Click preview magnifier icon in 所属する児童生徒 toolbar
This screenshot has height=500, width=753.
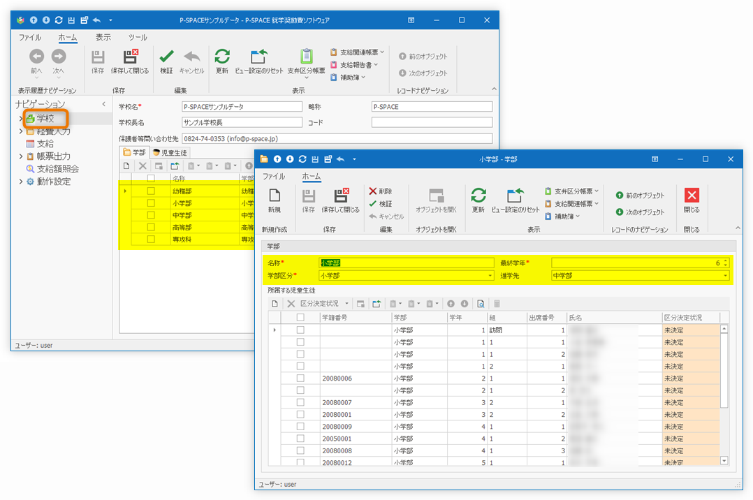click(481, 304)
